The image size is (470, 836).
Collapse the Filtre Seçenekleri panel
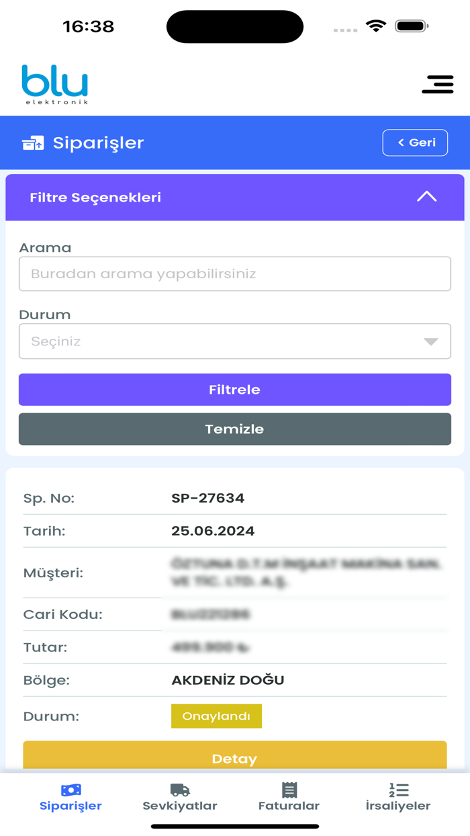tap(426, 197)
